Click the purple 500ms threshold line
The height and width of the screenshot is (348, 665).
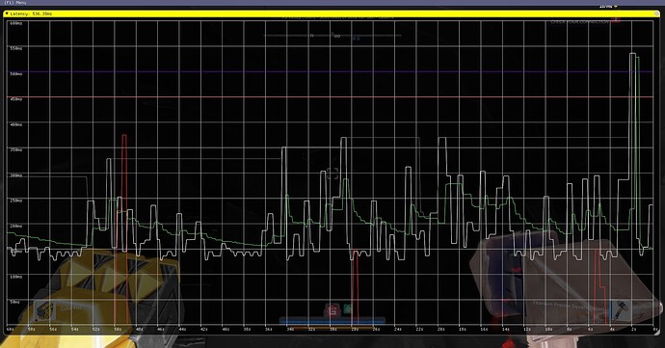click(x=331, y=71)
